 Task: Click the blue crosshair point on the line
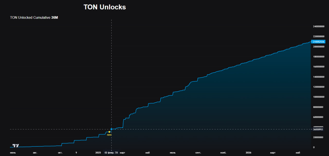point(111,129)
